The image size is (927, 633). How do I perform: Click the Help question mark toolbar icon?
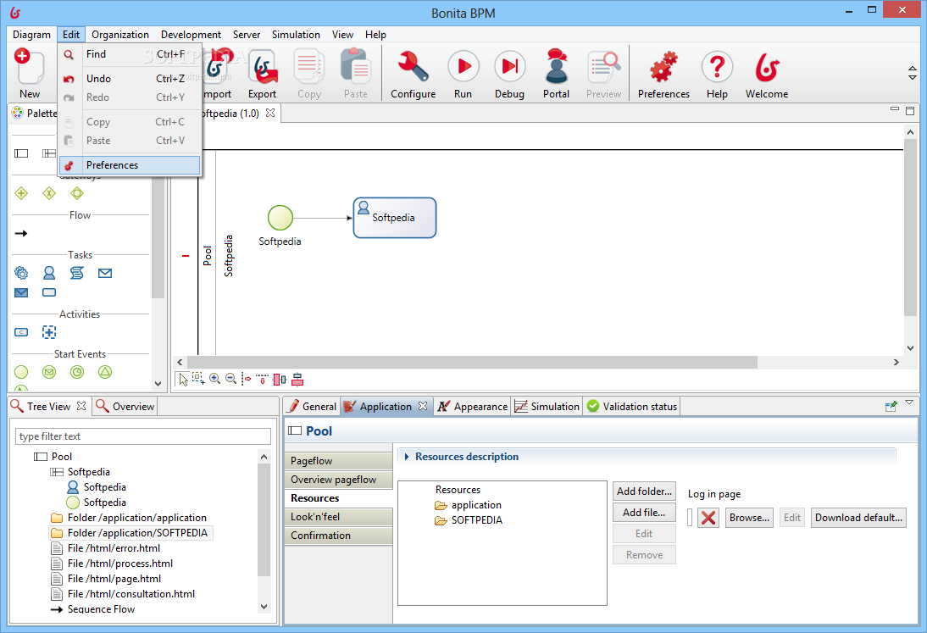[717, 73]
